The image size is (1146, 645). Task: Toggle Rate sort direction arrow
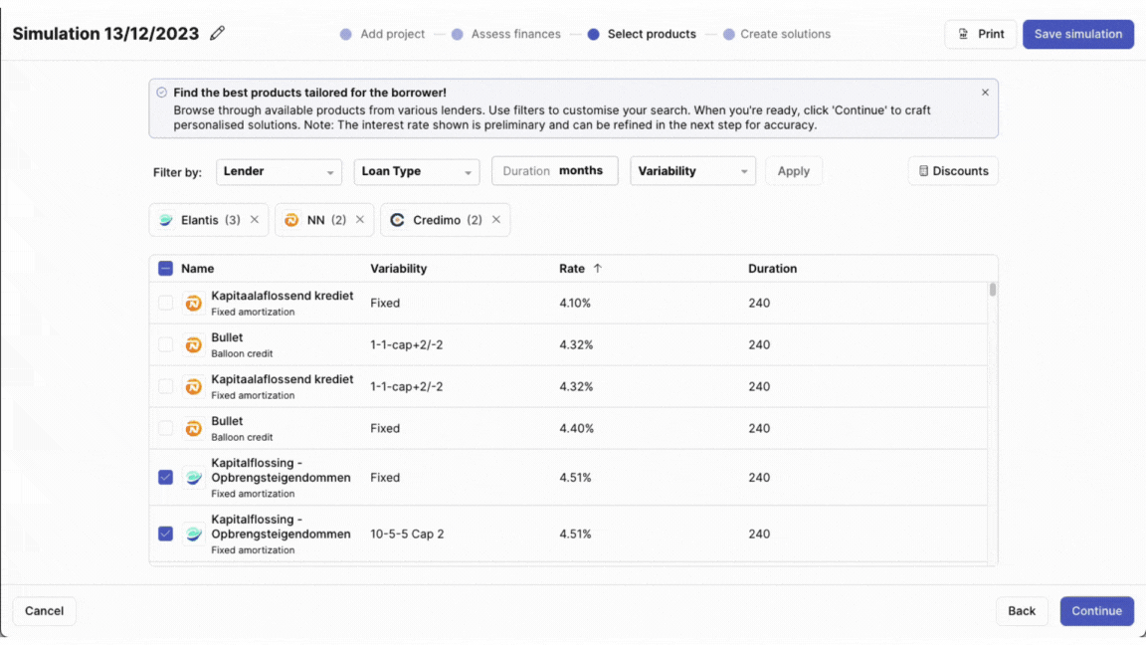pos(597,269)
